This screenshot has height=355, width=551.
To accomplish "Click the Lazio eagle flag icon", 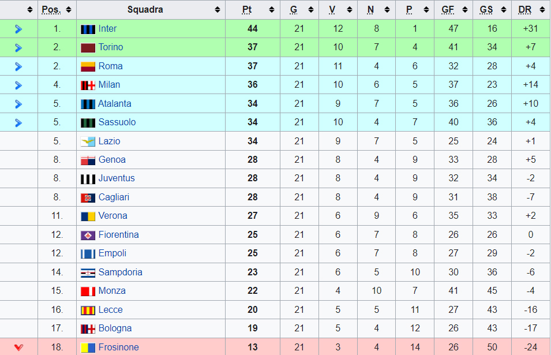I will coord(88,141).
